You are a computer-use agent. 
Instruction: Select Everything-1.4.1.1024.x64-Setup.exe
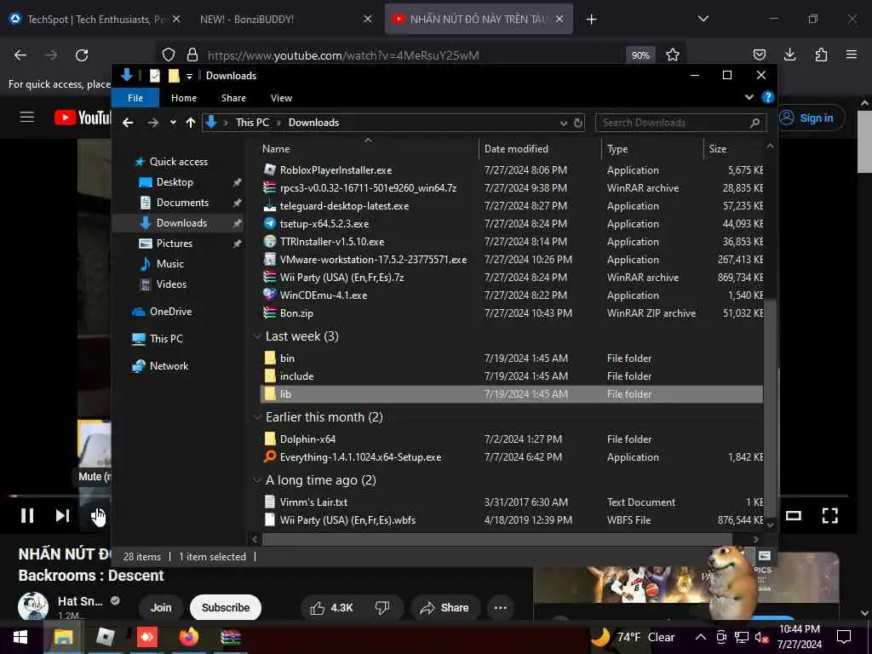(512, 457)
